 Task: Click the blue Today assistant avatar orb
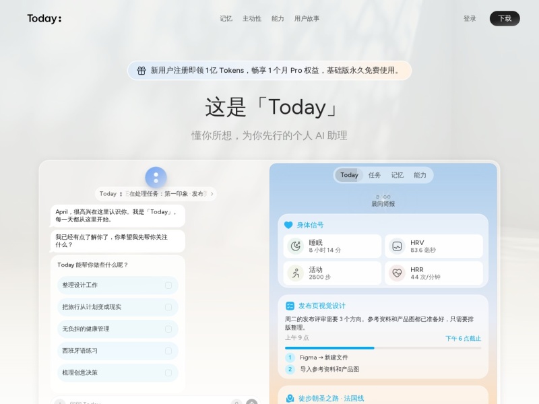pos(156,178)
